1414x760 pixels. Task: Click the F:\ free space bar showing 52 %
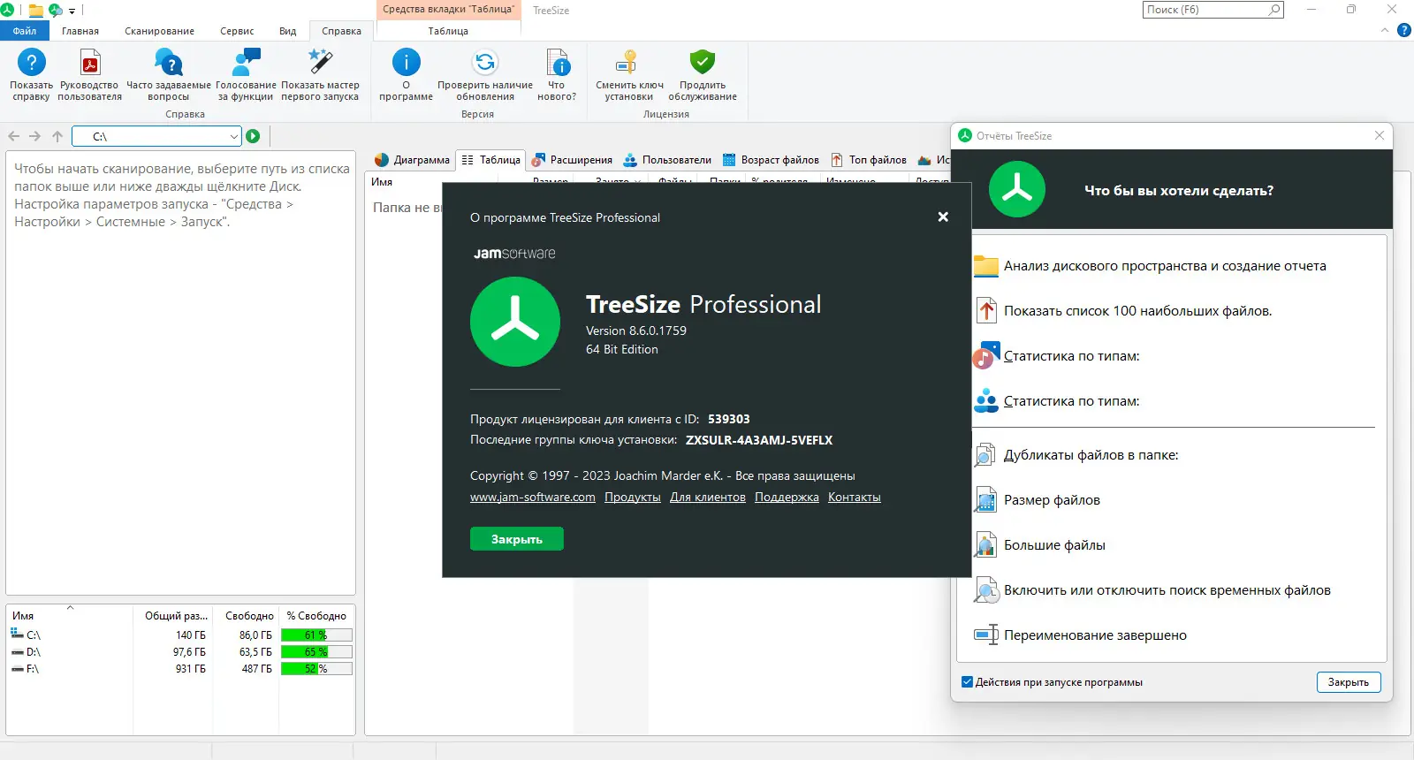pos(316,669)
